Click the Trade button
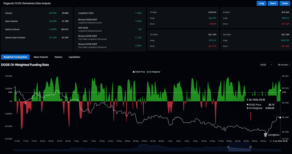This screenshot has width=292, height=154. pos(285,3)
